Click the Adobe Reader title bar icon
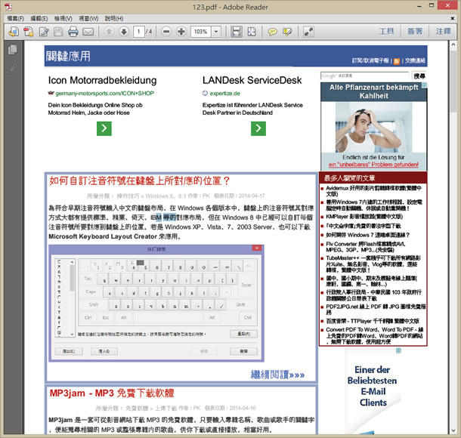The width and height of the screenshot is (461, 438). [8, 7]
